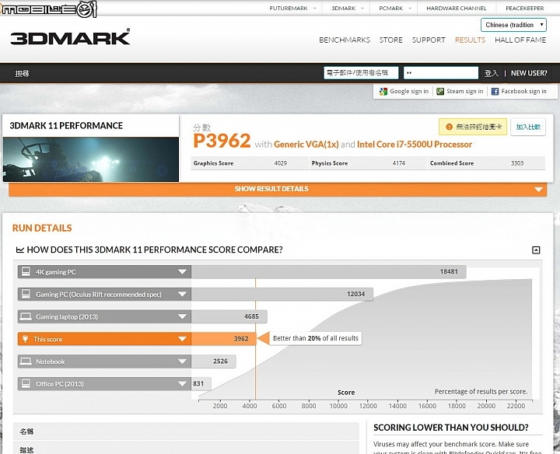Open the HALL OF FAME page
The image size is (560, 454).
click(x=520, y=40)
